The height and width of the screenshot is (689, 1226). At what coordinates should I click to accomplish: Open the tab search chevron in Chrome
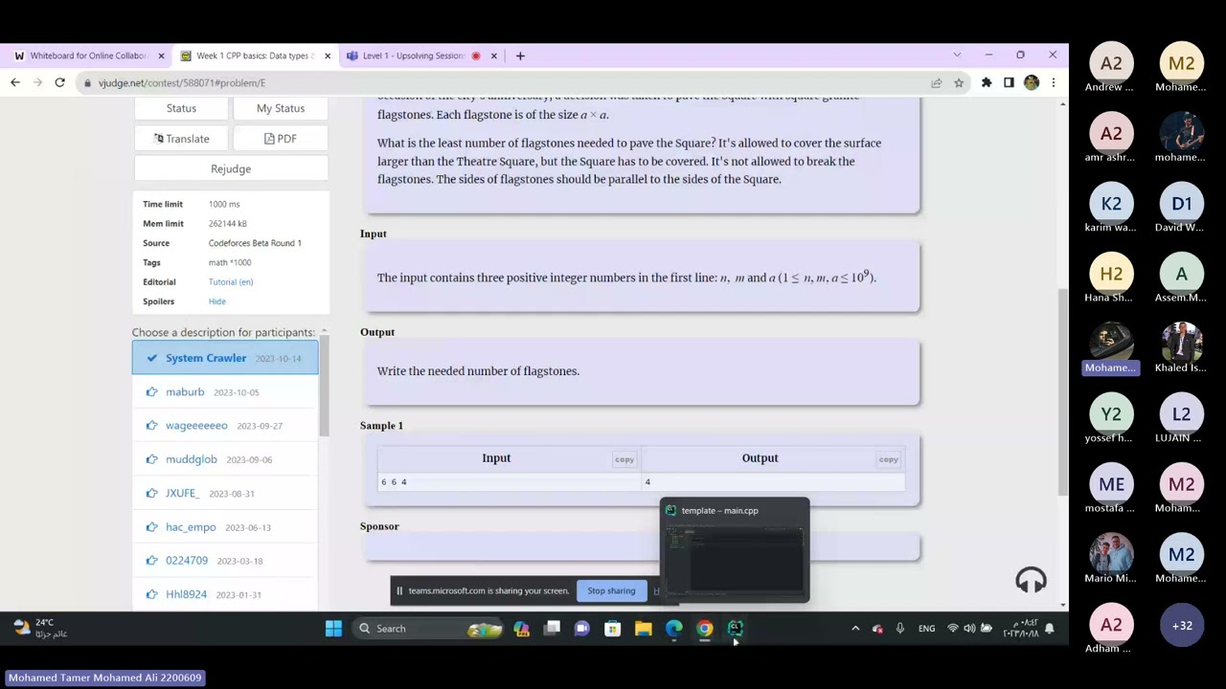pyautogui.click(x=957, y=55)
